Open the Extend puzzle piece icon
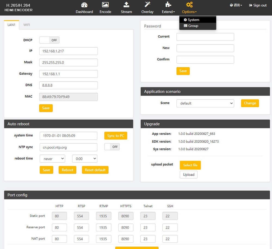 [168, 5]
